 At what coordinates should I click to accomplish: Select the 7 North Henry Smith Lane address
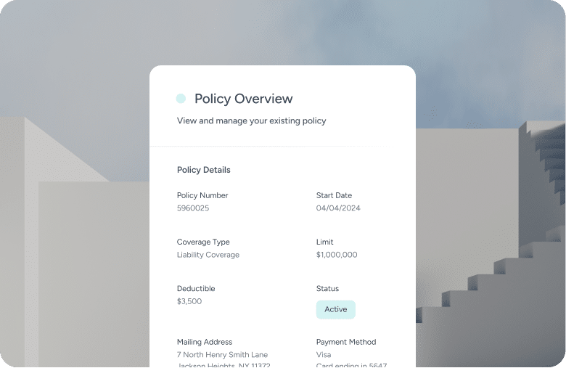click(222, 355)
